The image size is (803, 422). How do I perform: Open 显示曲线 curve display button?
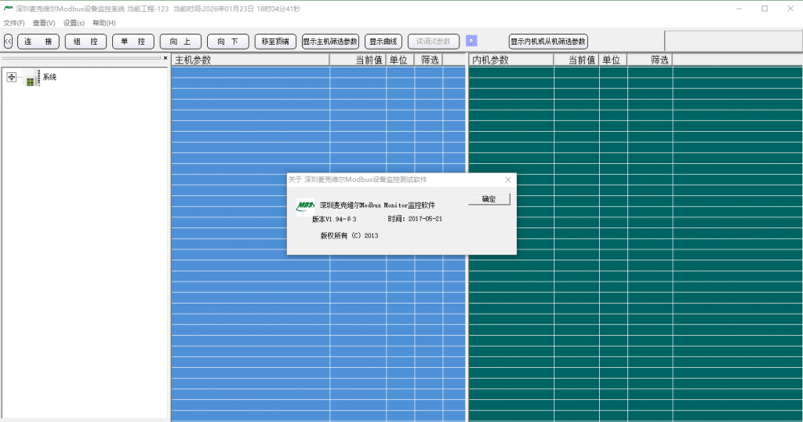383,42
